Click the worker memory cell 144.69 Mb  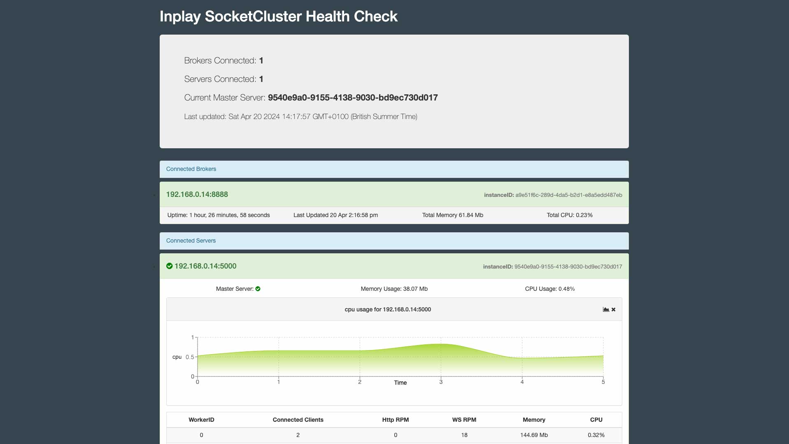(534, 435)
